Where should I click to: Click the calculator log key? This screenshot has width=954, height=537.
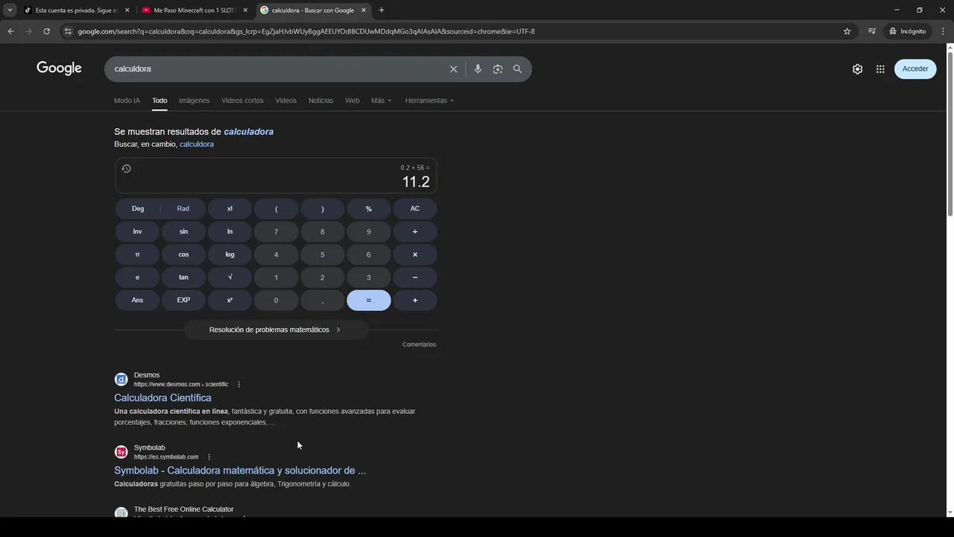230,254
